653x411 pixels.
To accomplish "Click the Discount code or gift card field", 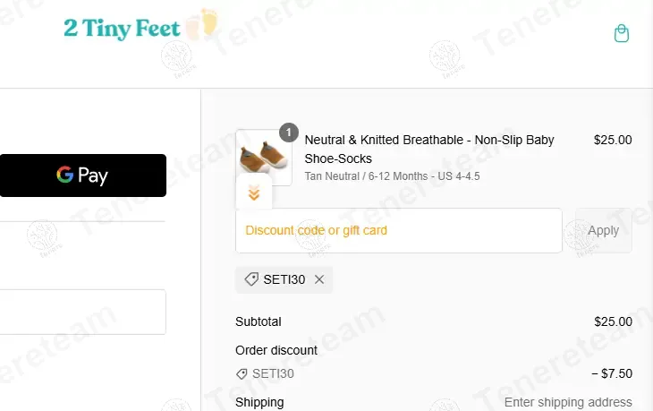I will pos(399,230).
